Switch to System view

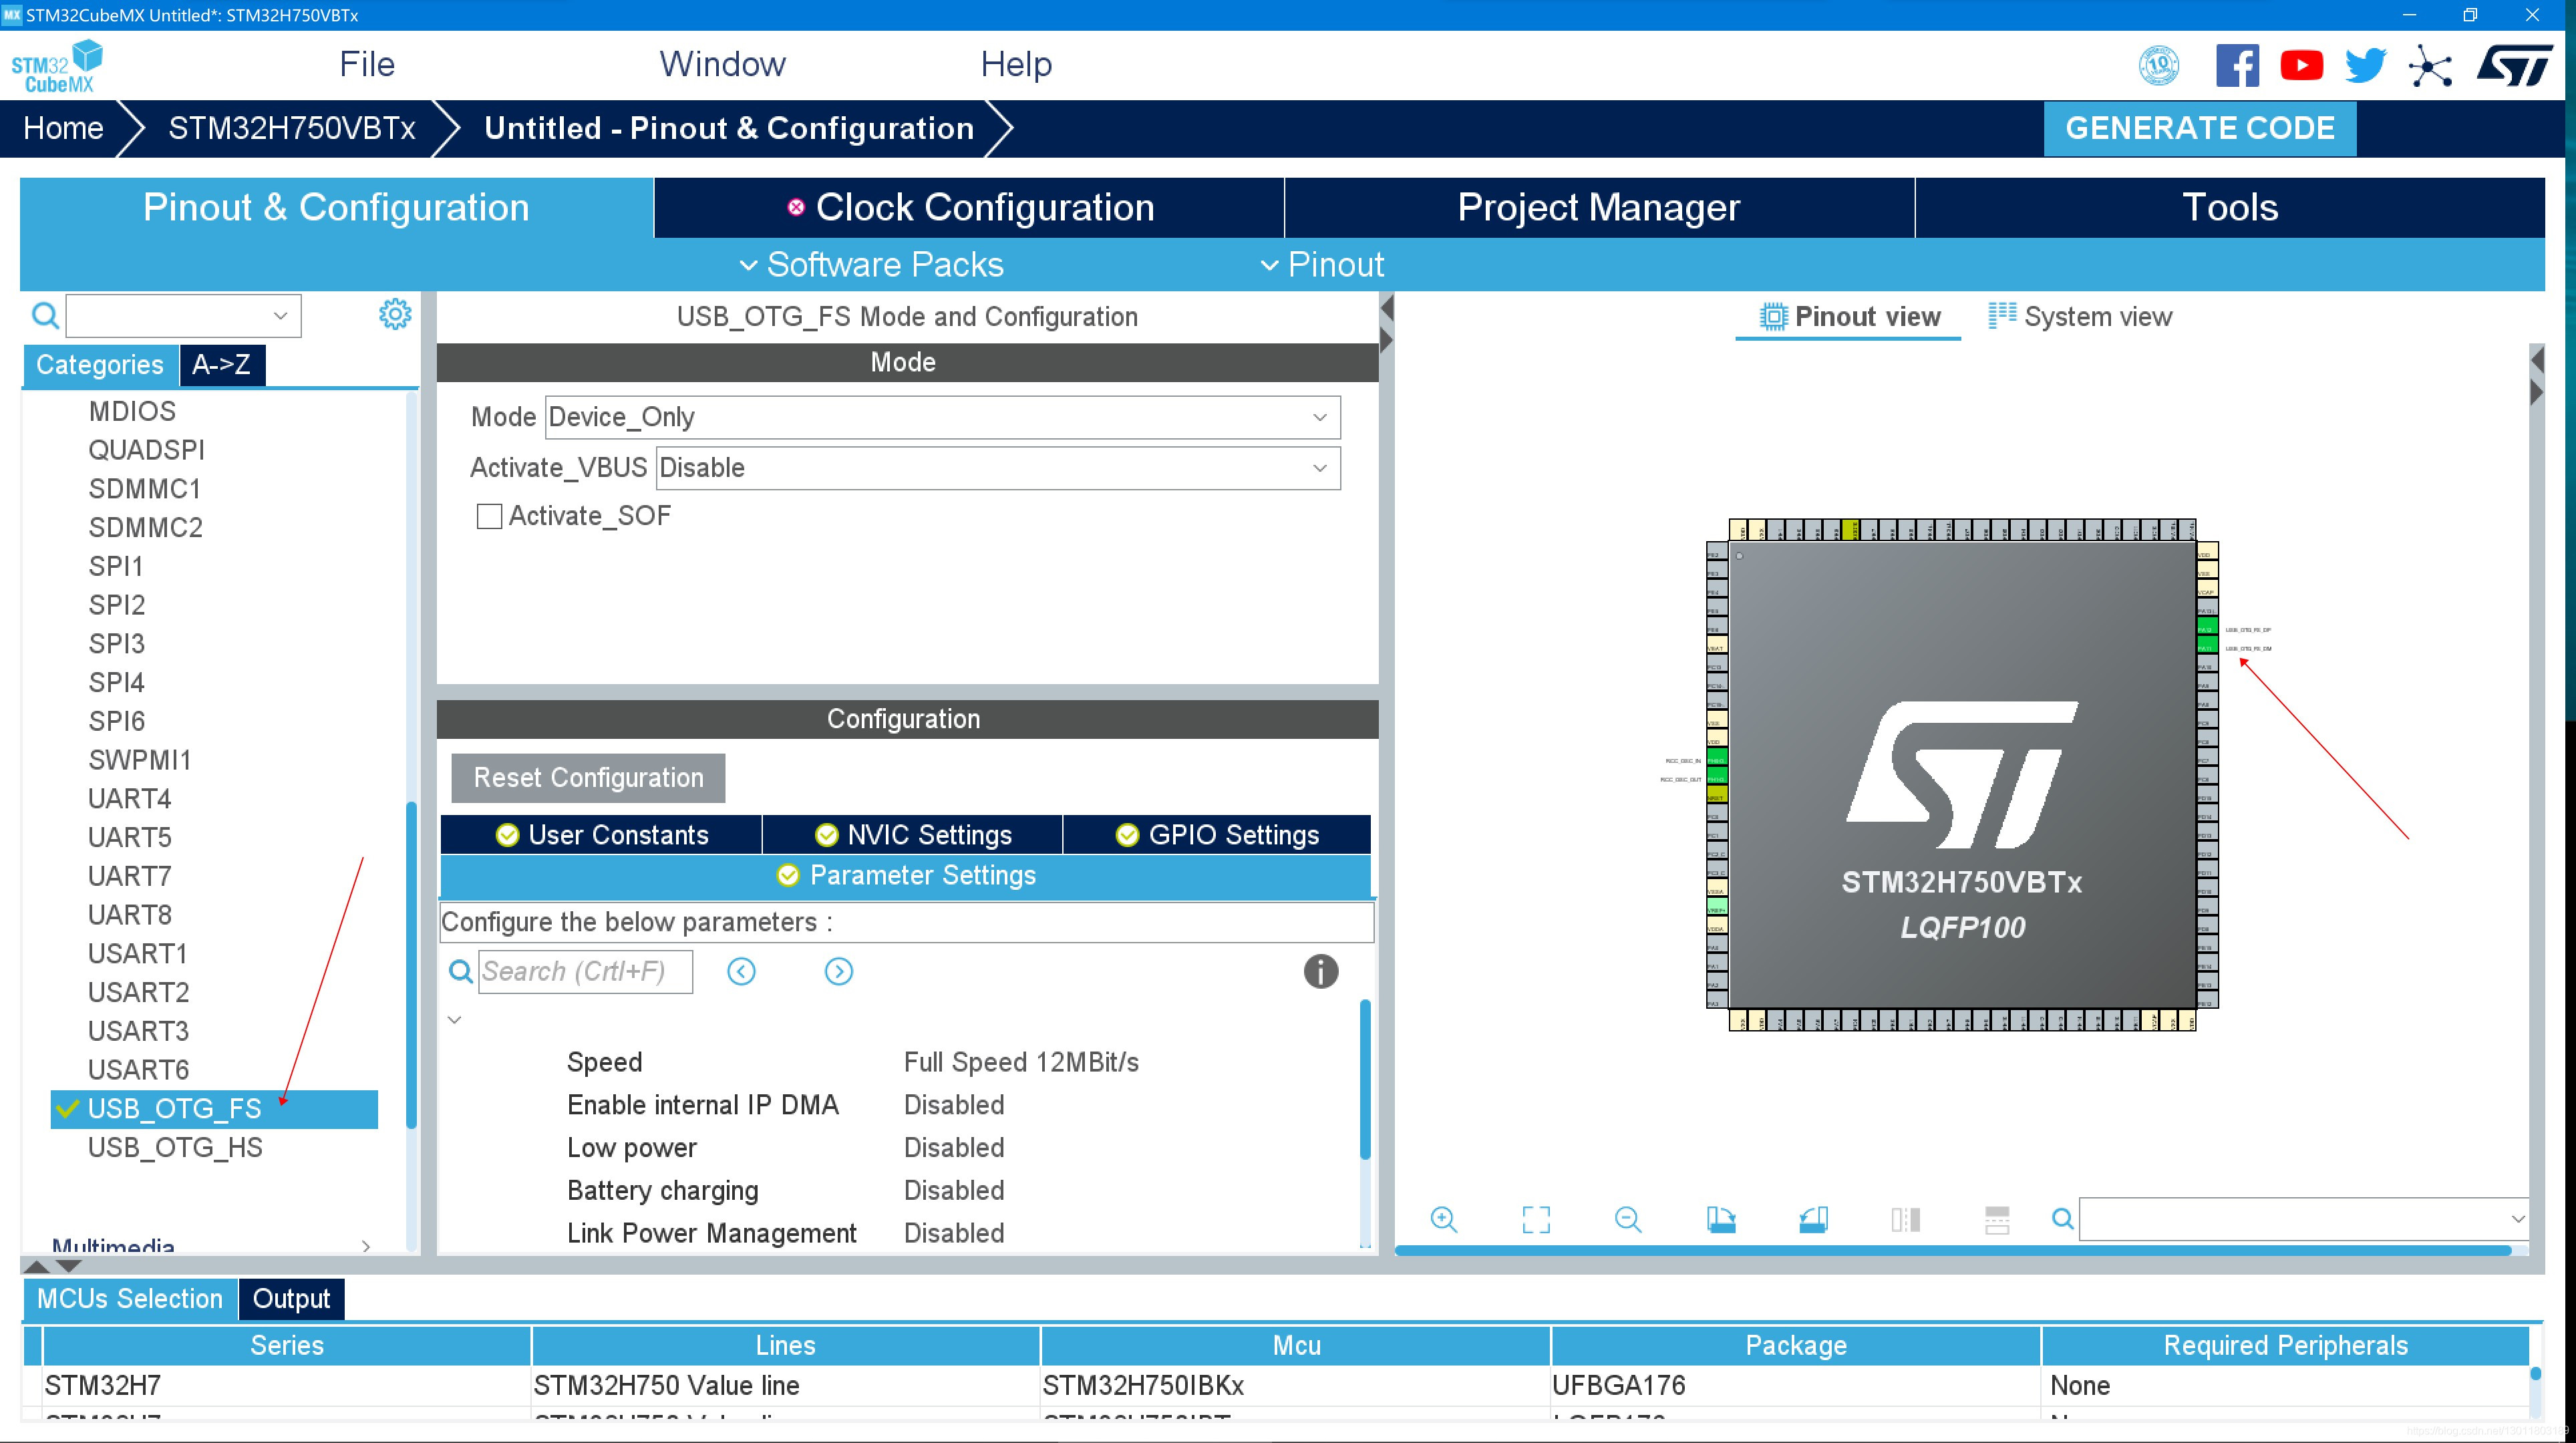pyautogui.click(x=2080, y=317)
